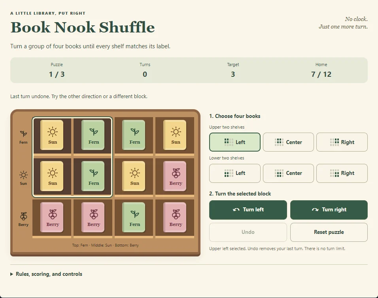
Task: Select the upper shelves Left block
Action: pyautogui.click(x=235, y=142)
